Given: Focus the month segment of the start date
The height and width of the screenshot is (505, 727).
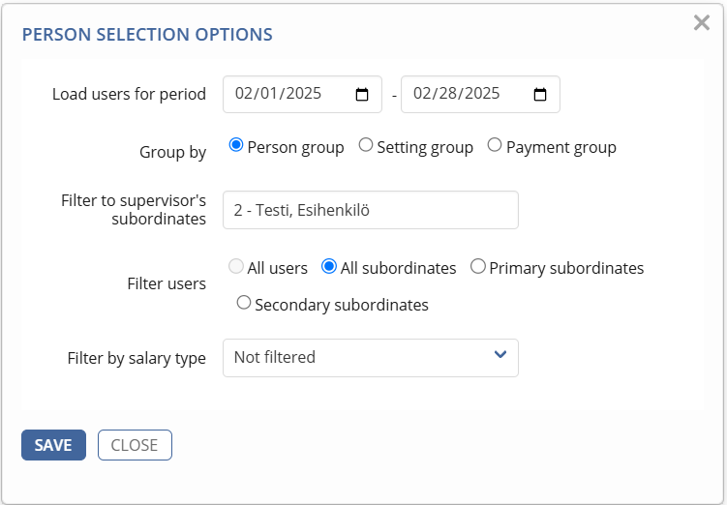Looking at the screenshot, I should pos(243,94).
